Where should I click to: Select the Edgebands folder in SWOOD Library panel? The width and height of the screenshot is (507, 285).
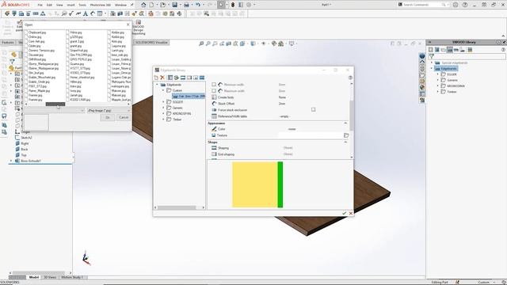click(x=446, y=69)
